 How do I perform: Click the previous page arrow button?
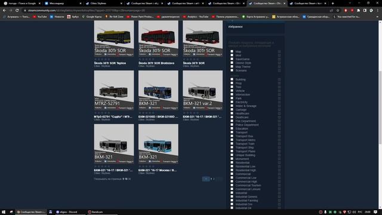click(x=206, y=179)
